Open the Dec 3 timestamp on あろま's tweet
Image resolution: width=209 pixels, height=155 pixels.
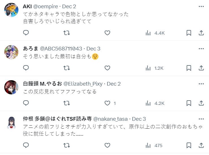point(93,48)
